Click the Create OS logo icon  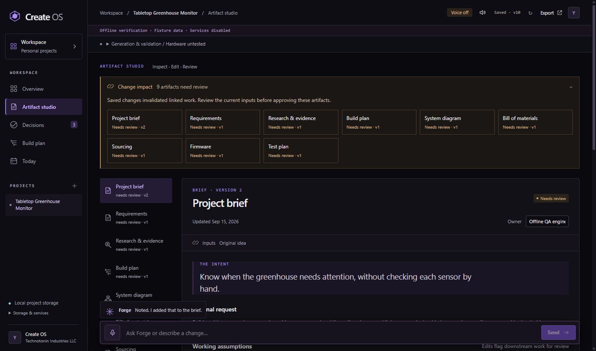(15, 16)
